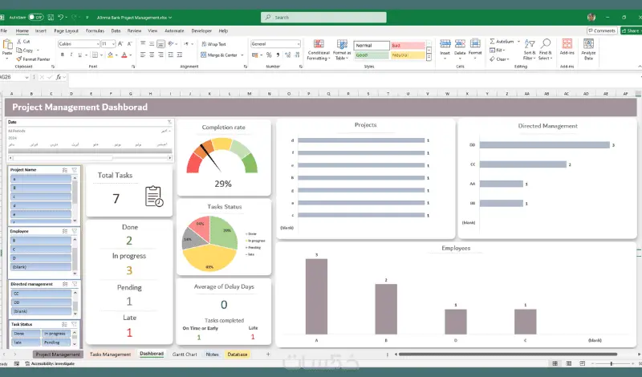Image resolution: width=642 pixels, height=377 pixels.
Task: Click the zoom slider in status bar
Action: 611,363
